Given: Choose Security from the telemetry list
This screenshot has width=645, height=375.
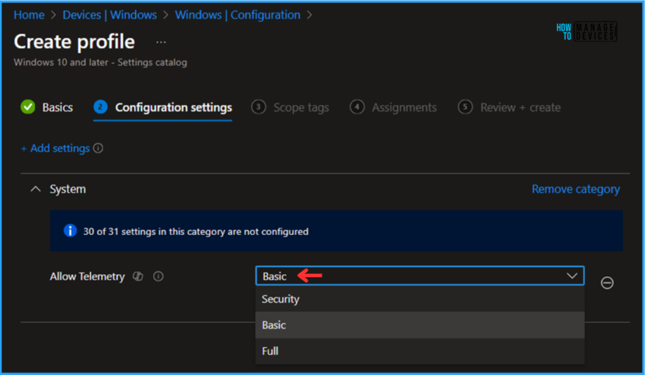Looking at the screenshot, I should 420,299.
